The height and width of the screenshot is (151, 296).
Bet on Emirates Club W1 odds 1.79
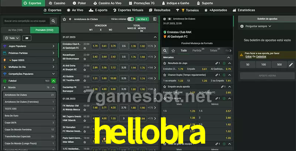pos(95,46)
